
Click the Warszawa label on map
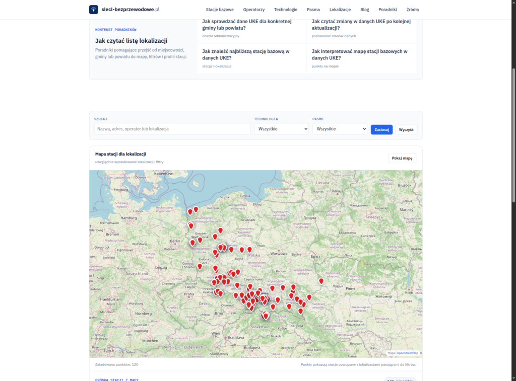click(279, 254)
